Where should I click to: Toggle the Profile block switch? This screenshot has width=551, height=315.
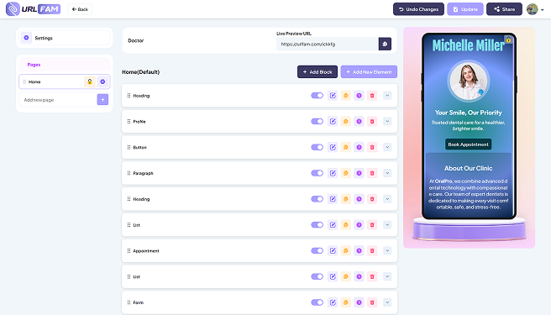(317, 121)
